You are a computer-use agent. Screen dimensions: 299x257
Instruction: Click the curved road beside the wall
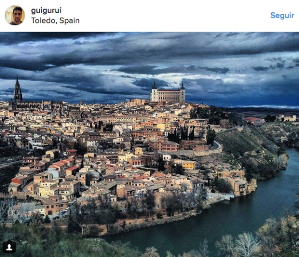tap(216, 145)
